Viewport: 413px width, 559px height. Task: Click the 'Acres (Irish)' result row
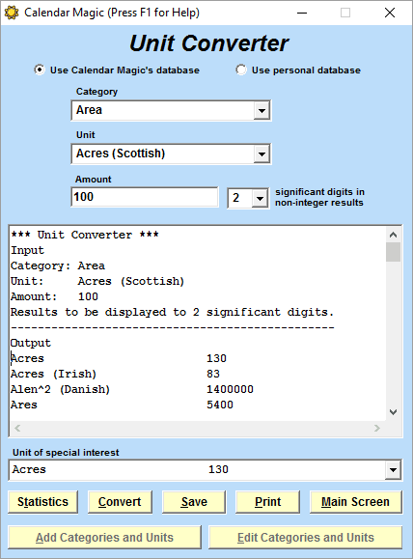pyautogui.click(x=116, y=374)
